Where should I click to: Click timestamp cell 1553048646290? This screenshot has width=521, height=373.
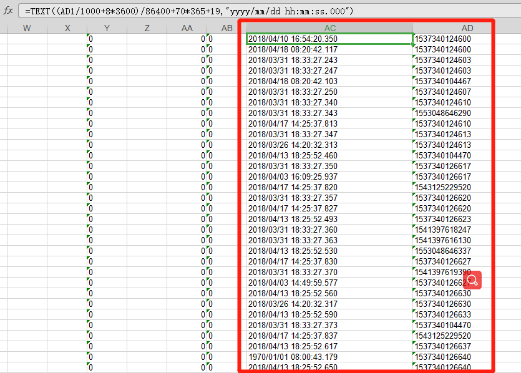point(467,114)
